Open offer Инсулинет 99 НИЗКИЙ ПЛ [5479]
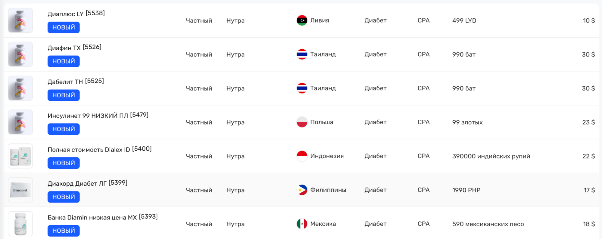The image size is (602, 239). [98, 115]
